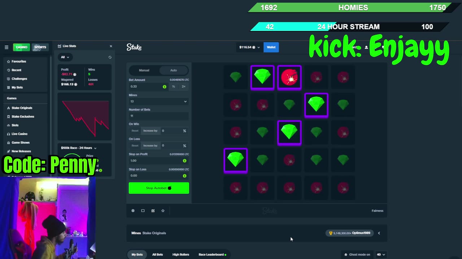
Task: Open the Race Leaderboard tab
Action: point(212,255)
